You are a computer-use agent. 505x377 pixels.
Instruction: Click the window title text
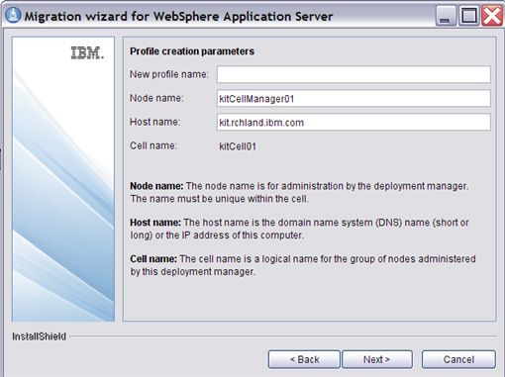[178, 16]
